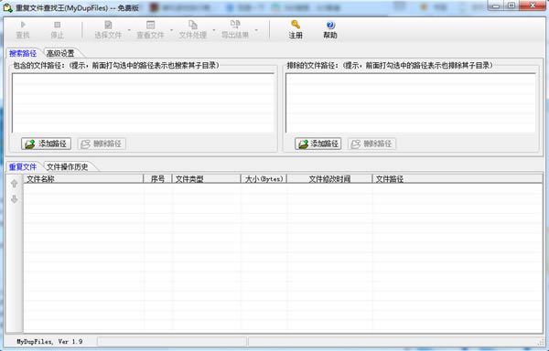Open the 文件操作历史 tab
The height and width of the screenshot is (351, 549).
coord(68,166)
